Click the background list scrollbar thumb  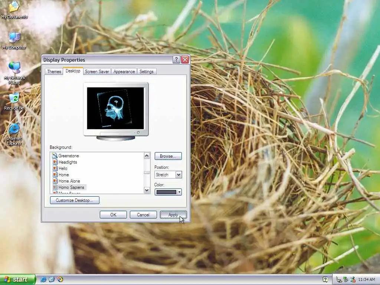point(147,173)
